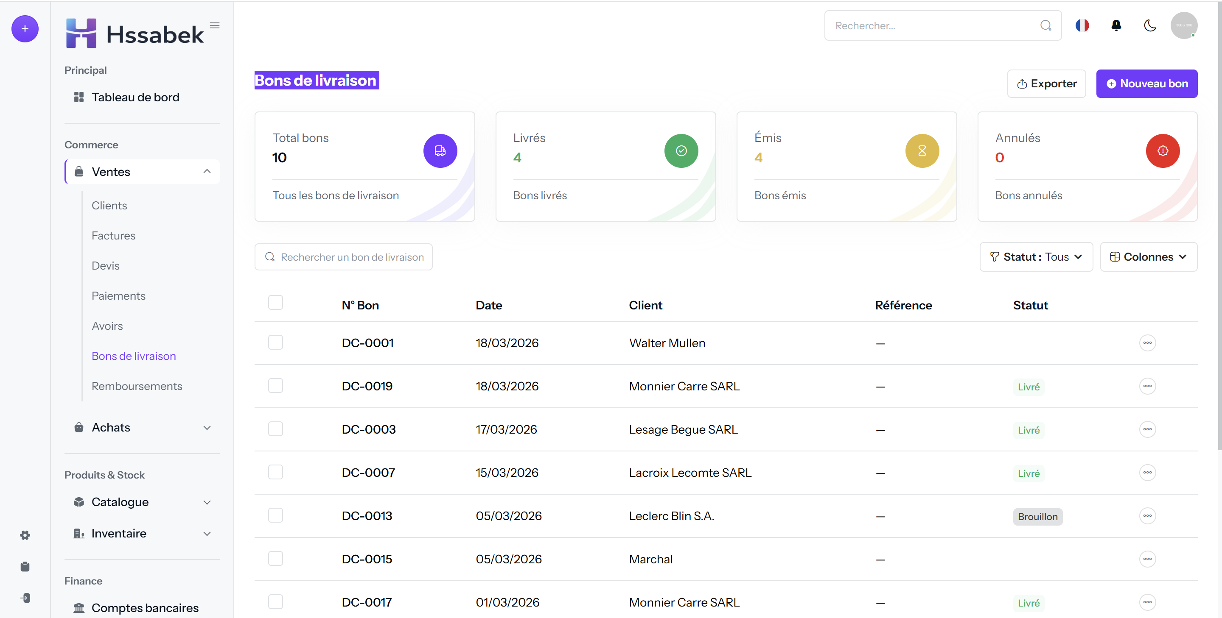Click the delivery note search field
The height and width of the screenshot is (618, 1222).
pyautogui.click(x=343, y=257)
